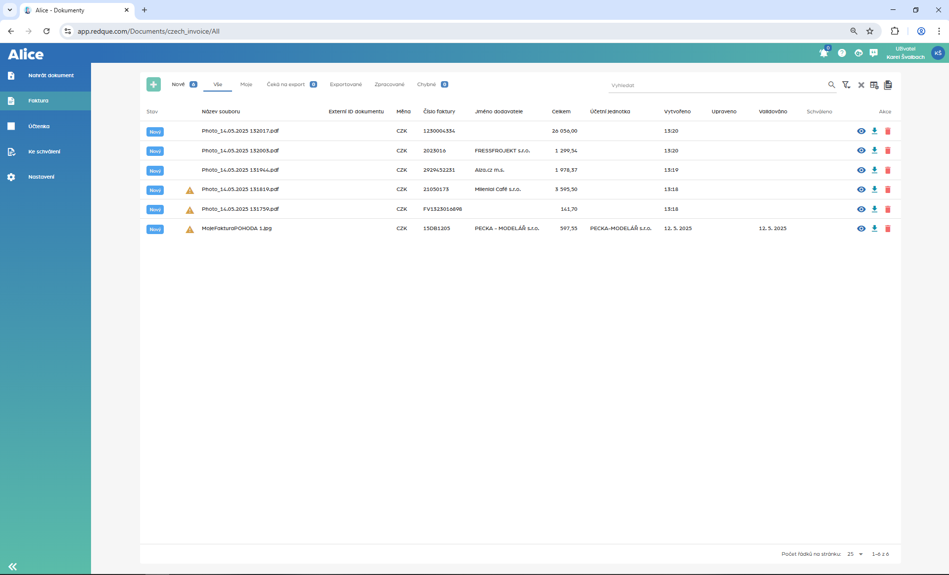
Task: Focus the Vyhledat search field
Action: pos(717,86)
